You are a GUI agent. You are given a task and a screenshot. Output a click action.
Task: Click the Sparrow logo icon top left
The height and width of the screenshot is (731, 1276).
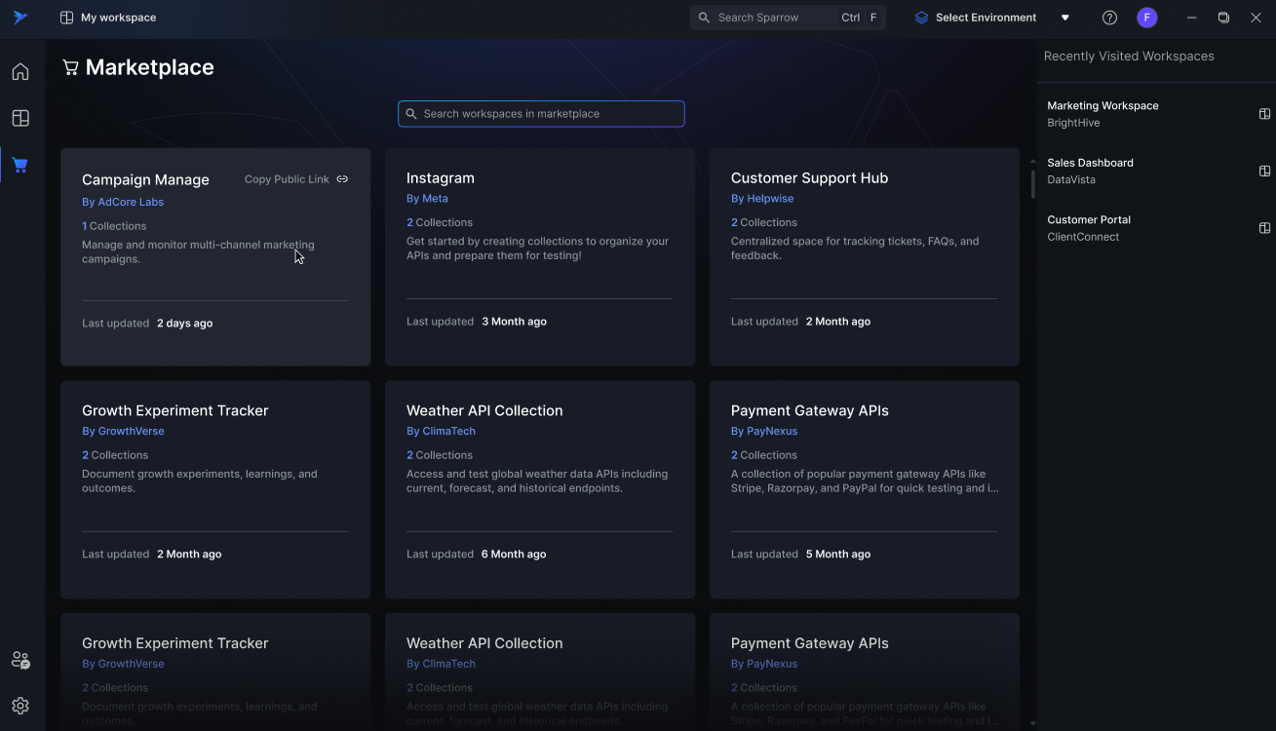tap(20, 17)
